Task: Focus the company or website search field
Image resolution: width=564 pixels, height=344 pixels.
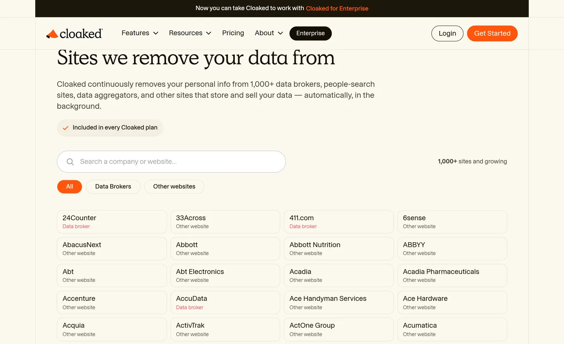Action: 171,162
